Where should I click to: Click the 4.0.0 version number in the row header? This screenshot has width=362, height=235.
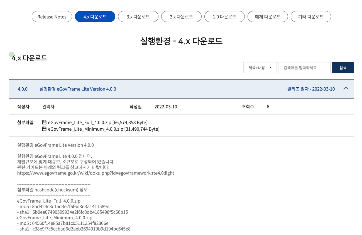pyautogui.click(x=23, y=89)
